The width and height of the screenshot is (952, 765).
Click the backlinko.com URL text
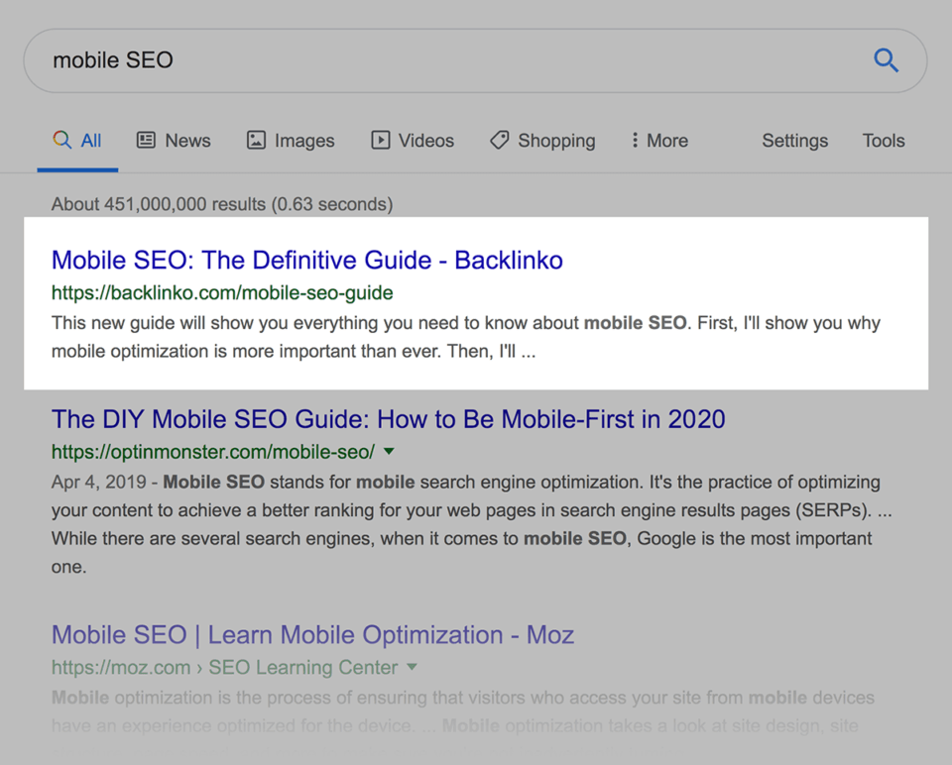[221, 293]
